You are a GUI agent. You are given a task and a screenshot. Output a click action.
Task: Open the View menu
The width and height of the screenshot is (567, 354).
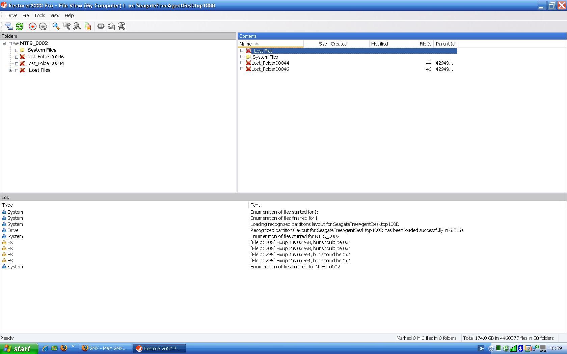pos(55,16)
